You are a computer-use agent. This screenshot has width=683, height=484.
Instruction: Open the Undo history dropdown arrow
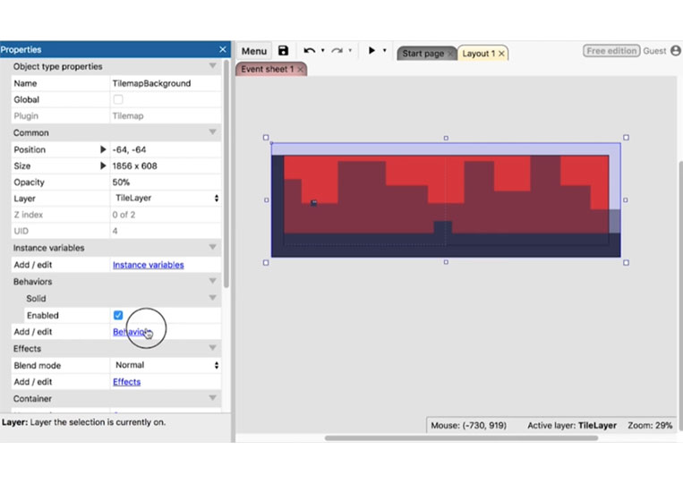pos(323,50)
